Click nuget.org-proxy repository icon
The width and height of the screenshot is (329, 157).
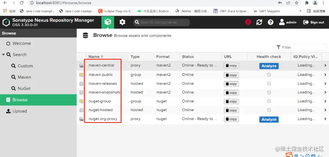tap(81, 119)
